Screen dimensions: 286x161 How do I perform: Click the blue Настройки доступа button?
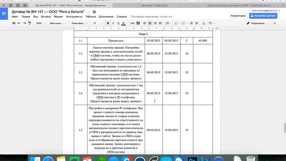point(263,16)
